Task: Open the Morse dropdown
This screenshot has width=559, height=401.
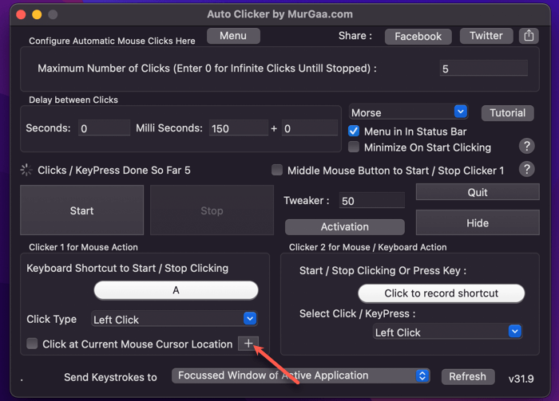Action: (408, 112)
